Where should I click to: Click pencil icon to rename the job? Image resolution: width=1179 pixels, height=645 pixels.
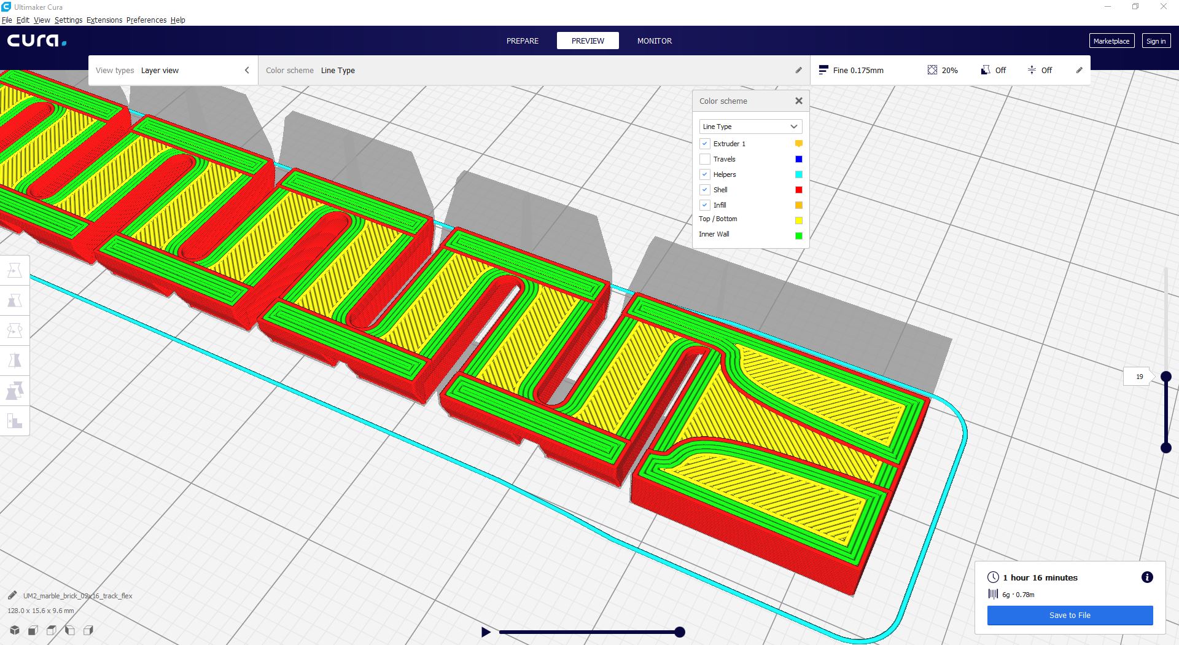coord(12,595)
